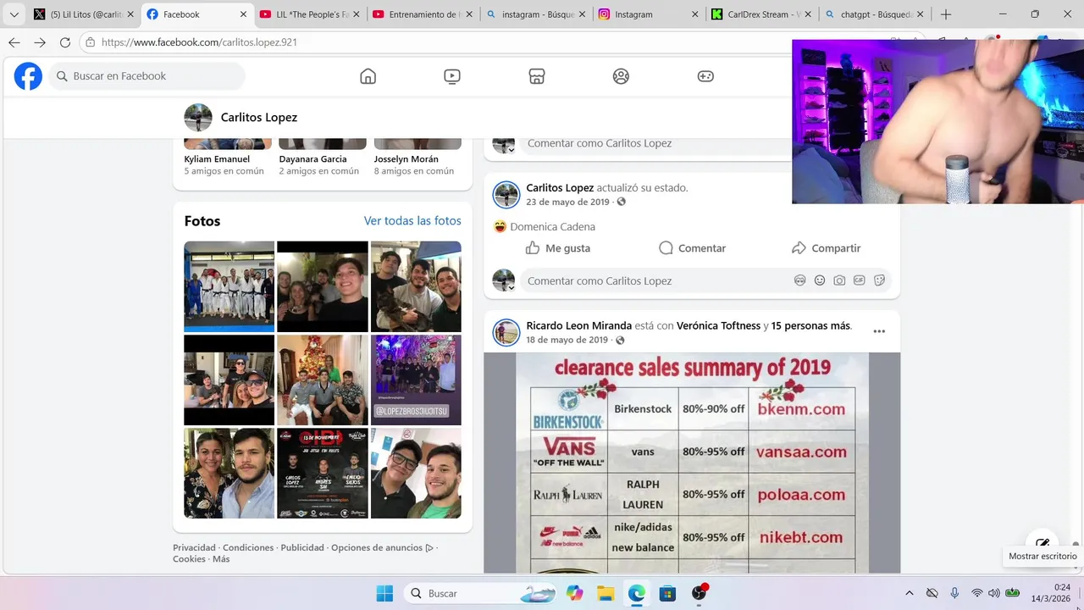1084x610 pixels.
Task: Click Carlitos Lopez profile header name
Action: tap(259, 118)
